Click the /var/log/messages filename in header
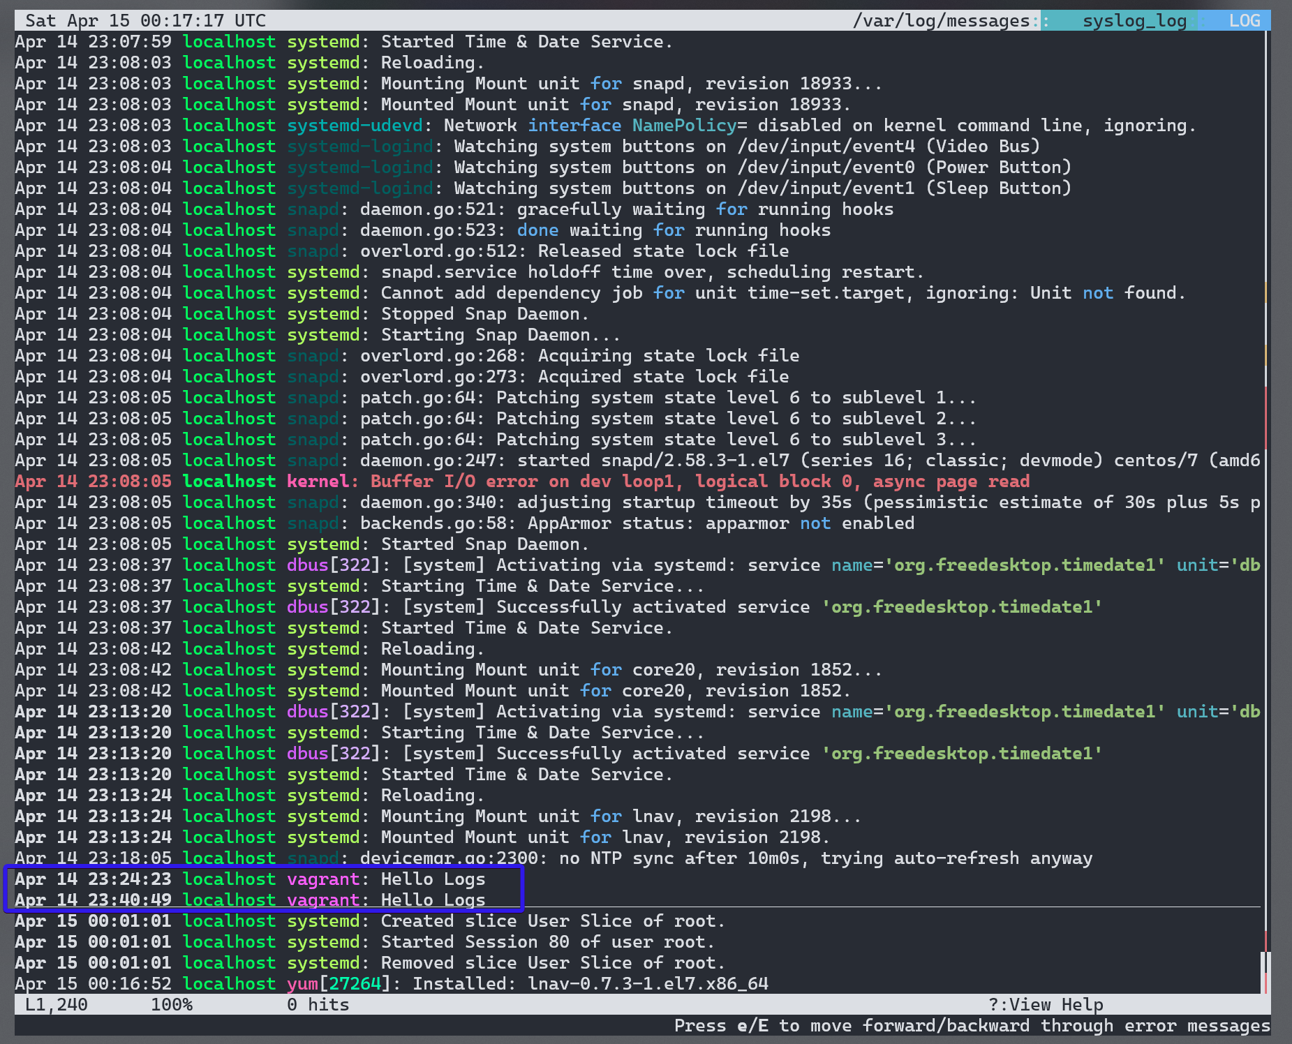 [941, 21]
